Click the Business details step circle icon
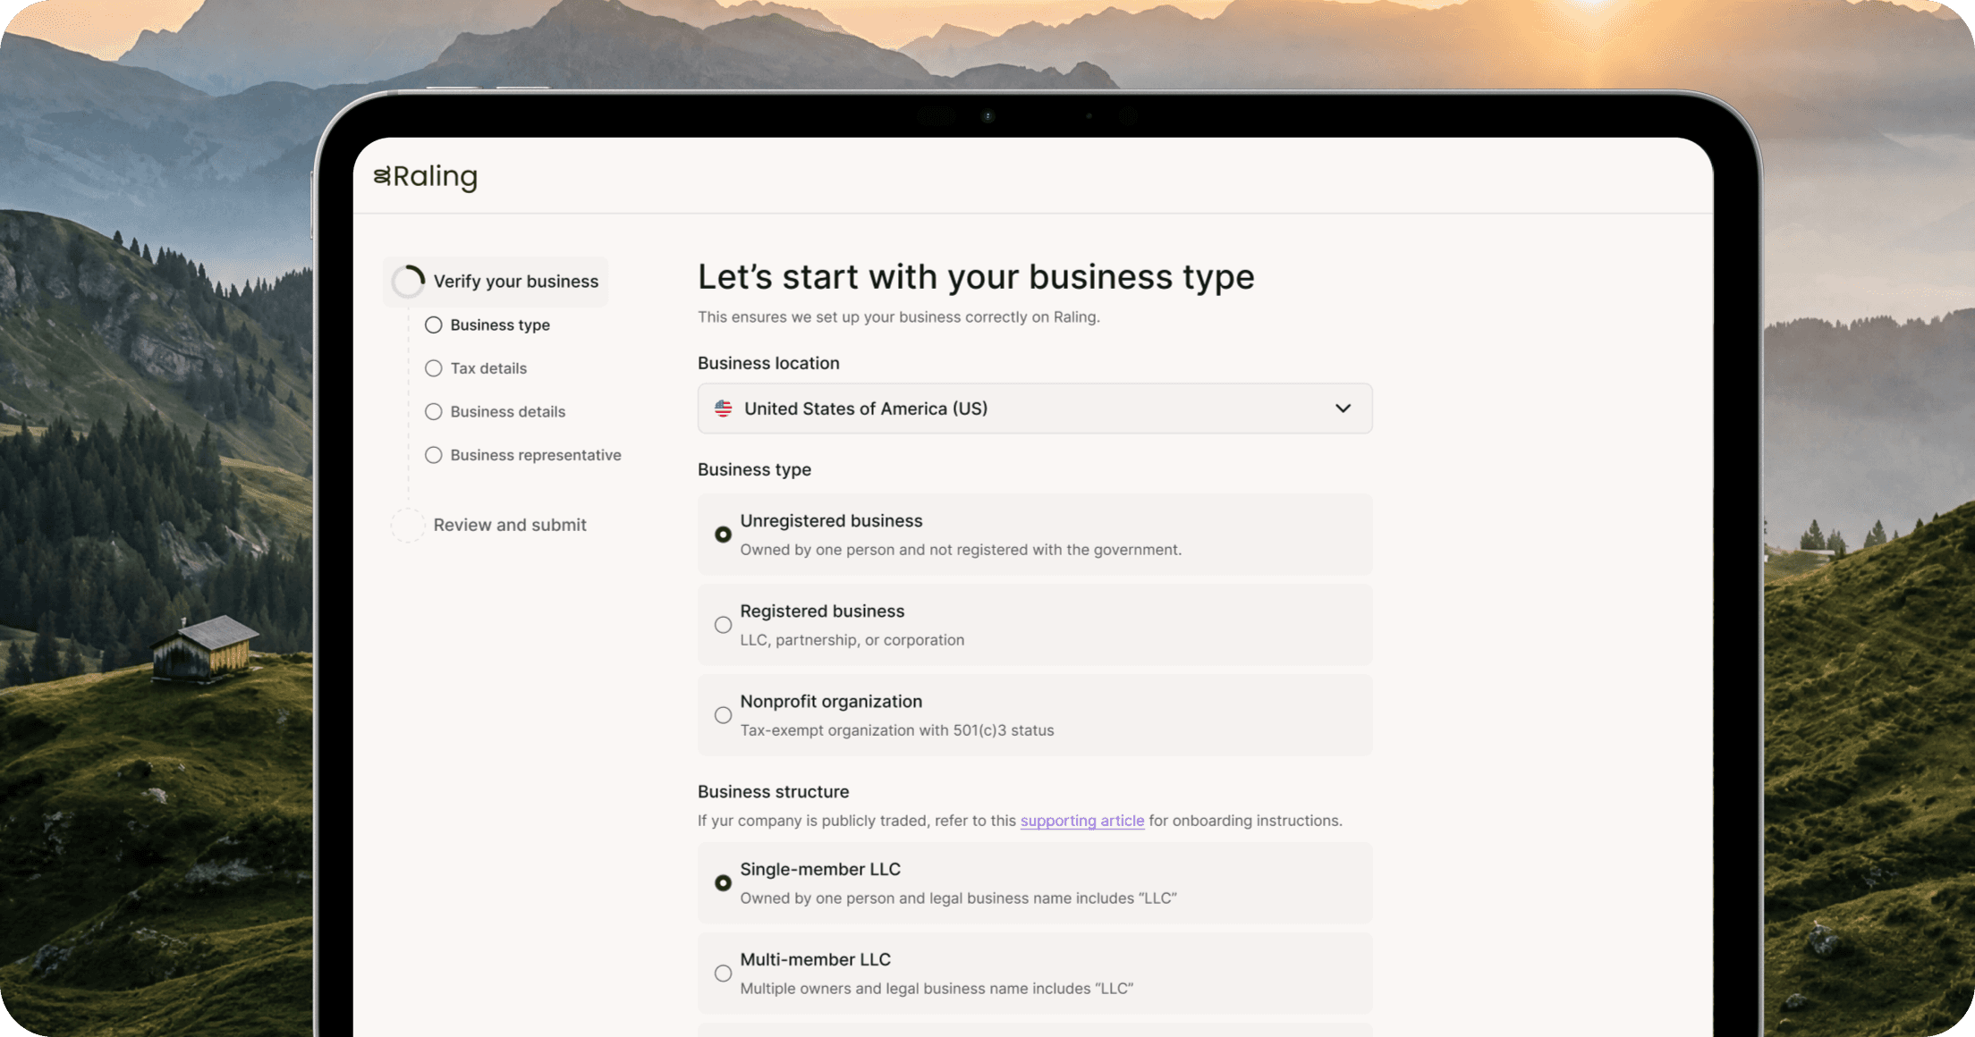 434,412
